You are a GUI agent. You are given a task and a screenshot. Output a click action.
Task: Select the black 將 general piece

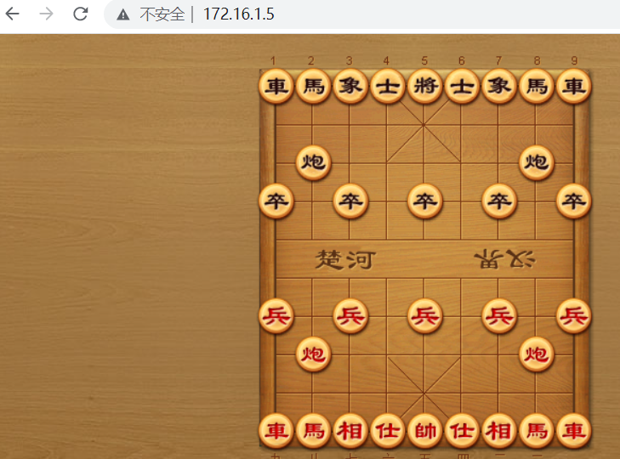pos(425,86)
